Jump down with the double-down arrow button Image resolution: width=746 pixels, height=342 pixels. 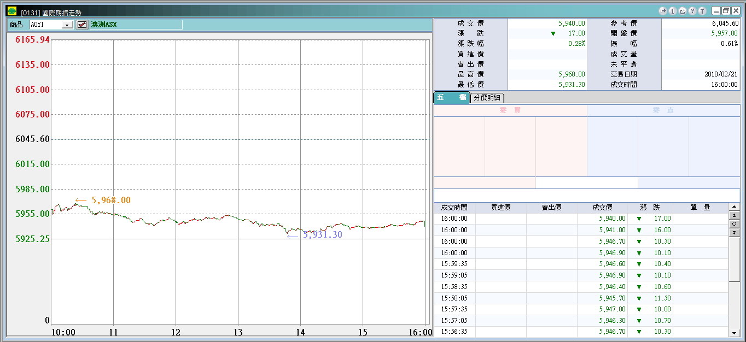tap(734, 233)
